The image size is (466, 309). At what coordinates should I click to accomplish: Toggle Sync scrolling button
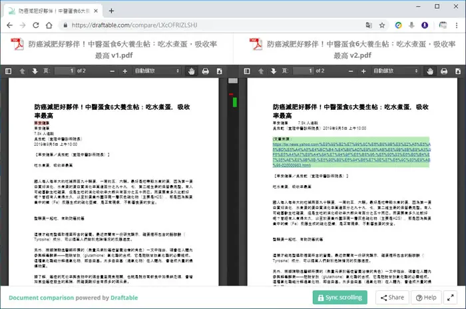point(340,298)
